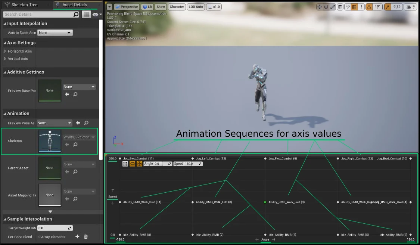Open LOD Auto menu button

196,7
